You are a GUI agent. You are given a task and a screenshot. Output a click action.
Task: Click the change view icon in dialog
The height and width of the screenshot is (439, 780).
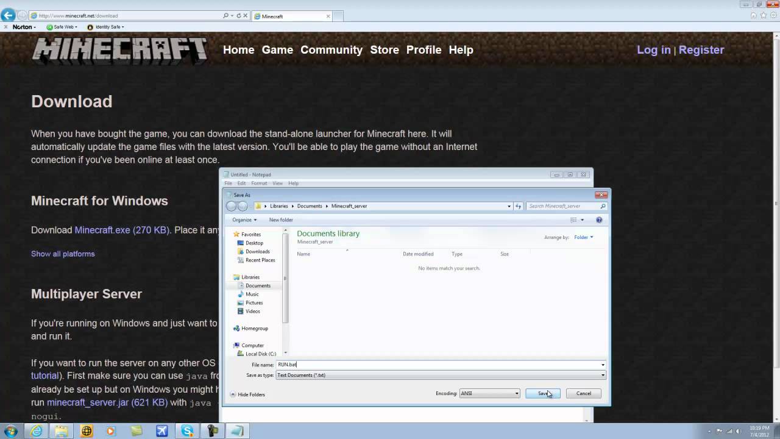coord(573,220)
